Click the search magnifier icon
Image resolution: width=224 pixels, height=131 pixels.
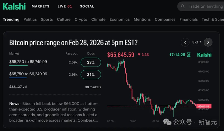pyautogui.click(x=183, y=6)
